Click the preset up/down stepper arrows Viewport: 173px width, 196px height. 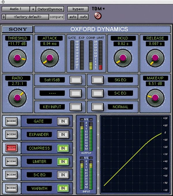4,17
